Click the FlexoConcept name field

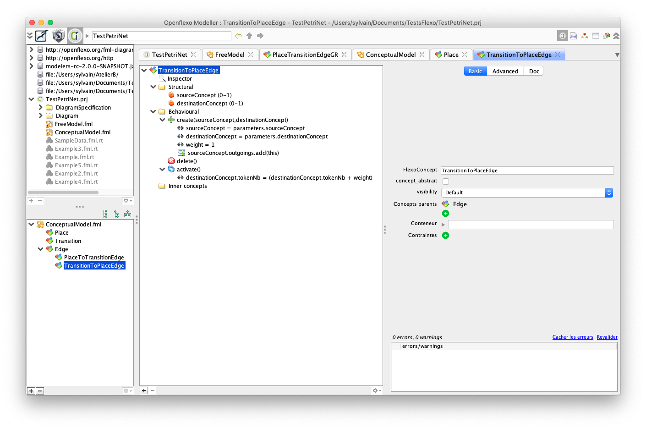coord(527,170)
